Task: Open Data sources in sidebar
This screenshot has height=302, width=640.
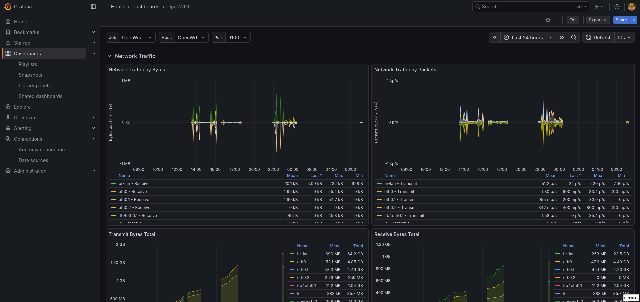Action: click(33, 160)
